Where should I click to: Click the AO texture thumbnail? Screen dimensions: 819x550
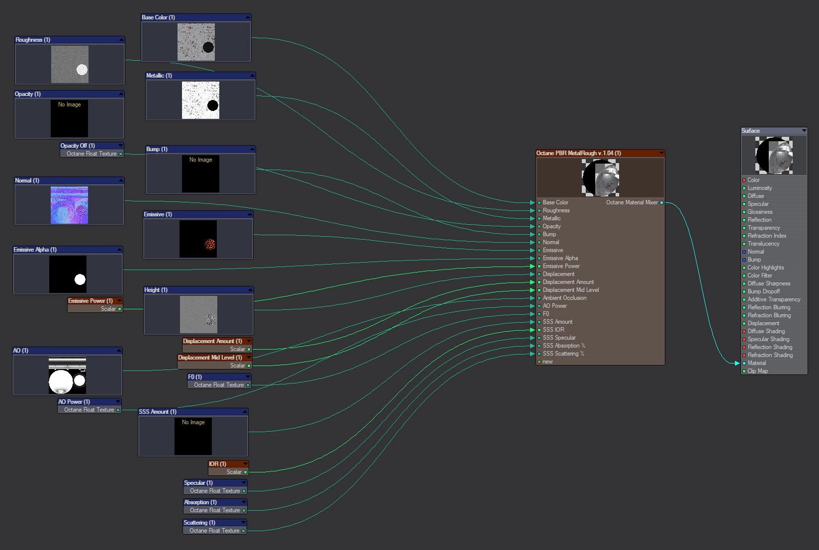[x=67, y=375]
